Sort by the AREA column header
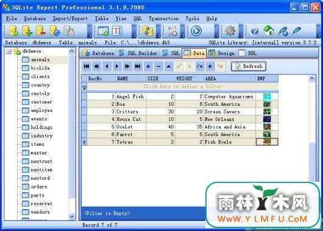 230,78
